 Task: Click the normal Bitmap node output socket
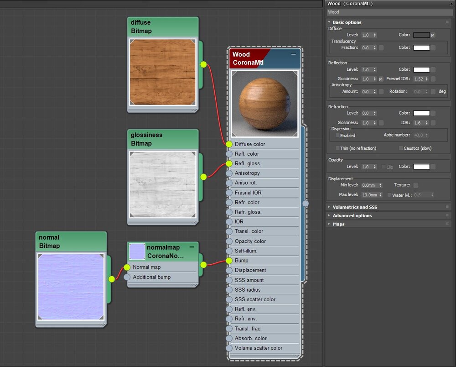pyautogui.click(x=111, y=279)
